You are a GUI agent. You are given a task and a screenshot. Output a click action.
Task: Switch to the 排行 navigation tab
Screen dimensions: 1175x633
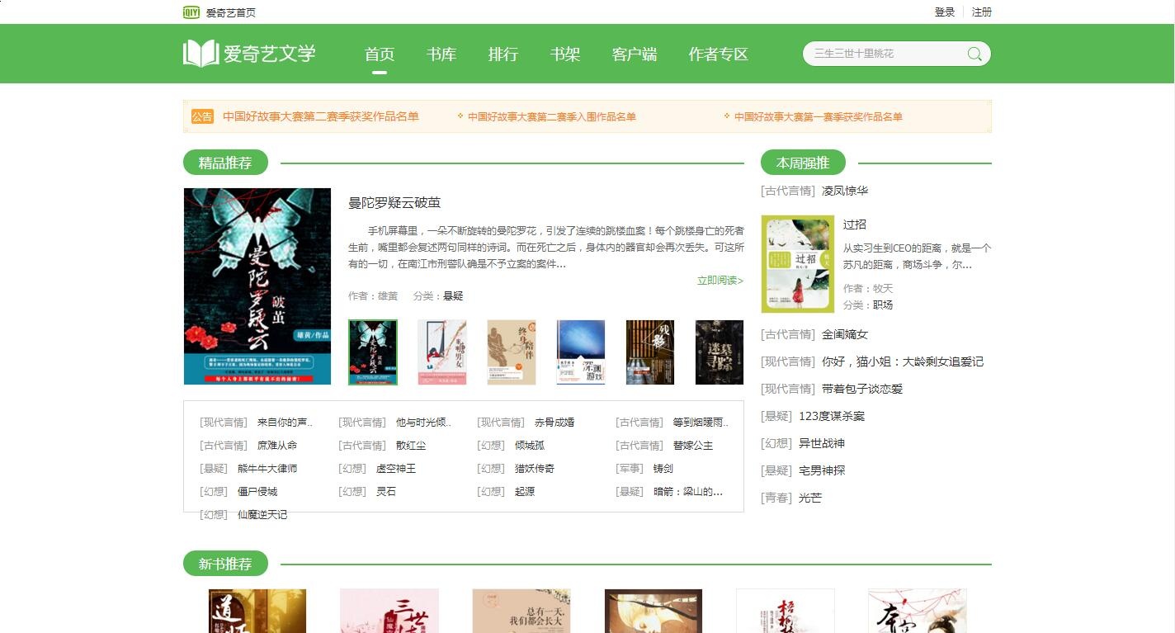[x=503, y=54]
